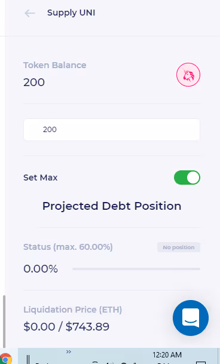
Task: Click the Set Max label
Action: point(41,178)
